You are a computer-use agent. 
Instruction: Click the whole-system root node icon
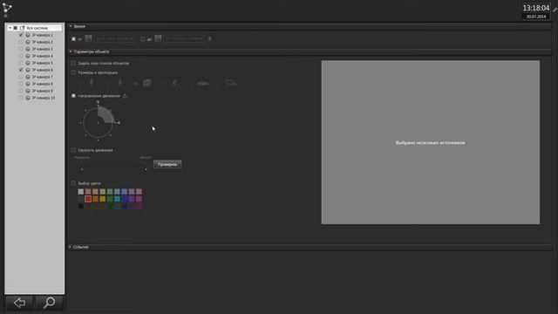point(22,28)
